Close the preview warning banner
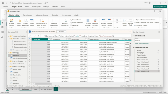 (130, 32)
